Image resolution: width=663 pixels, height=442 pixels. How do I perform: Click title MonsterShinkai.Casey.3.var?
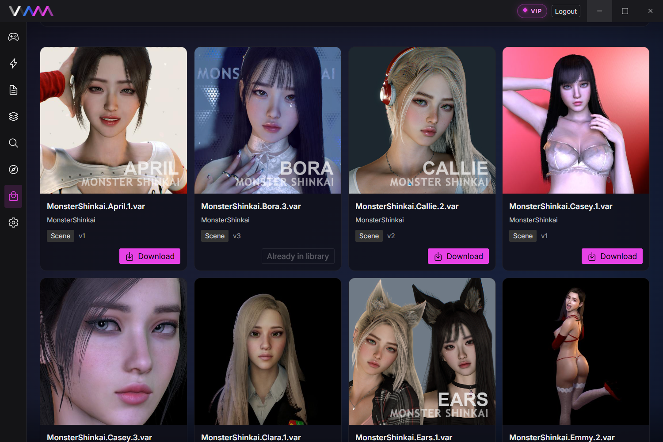point(99,438)
